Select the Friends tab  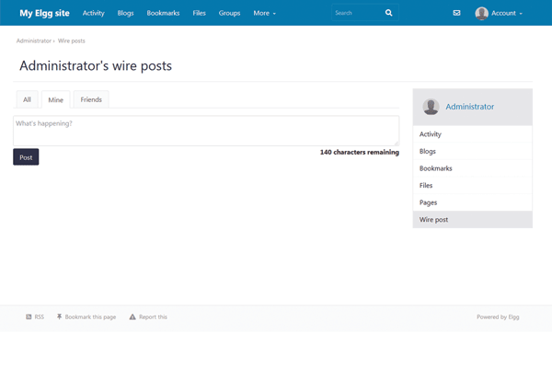[x=91, y=99]
